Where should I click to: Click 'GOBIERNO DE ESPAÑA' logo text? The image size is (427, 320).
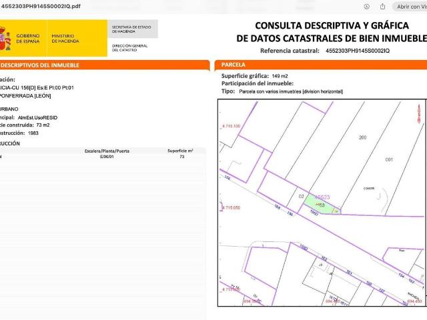[28, 39]
